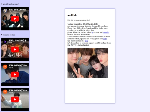
Task: Open channel avatar on ENG SUB 260323 video
Action: (x=5, y=11)
